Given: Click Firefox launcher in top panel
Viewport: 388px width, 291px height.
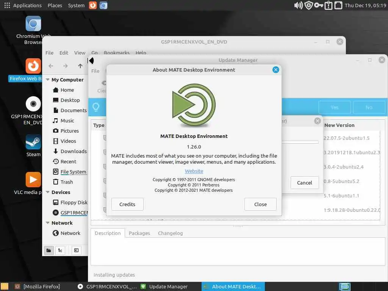Looking at the screenshot, I should [x=93, y=5].
